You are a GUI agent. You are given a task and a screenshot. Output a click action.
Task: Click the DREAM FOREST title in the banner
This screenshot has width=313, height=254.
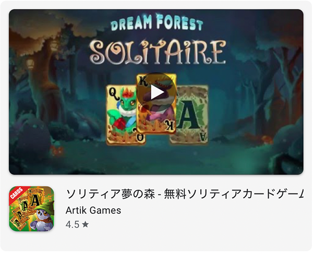[157, 23]
